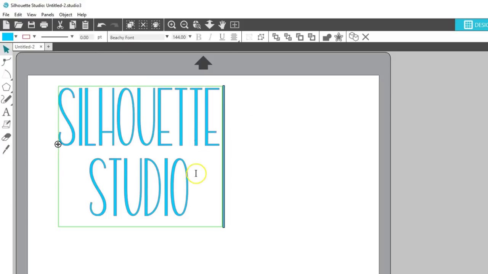The width and height of the screenshot is (488, 274).
Task: Activate the Zoom Selection tool
Action: coord(197,25)
